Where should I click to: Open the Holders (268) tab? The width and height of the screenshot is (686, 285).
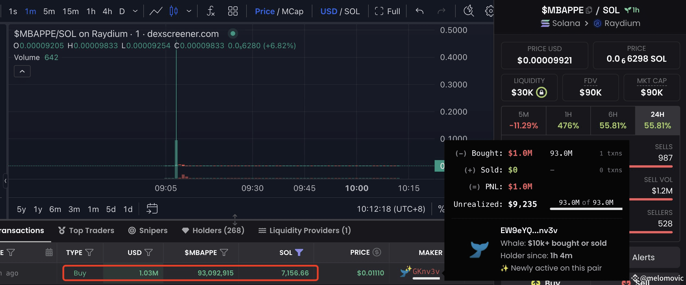[x=213, y=230]
